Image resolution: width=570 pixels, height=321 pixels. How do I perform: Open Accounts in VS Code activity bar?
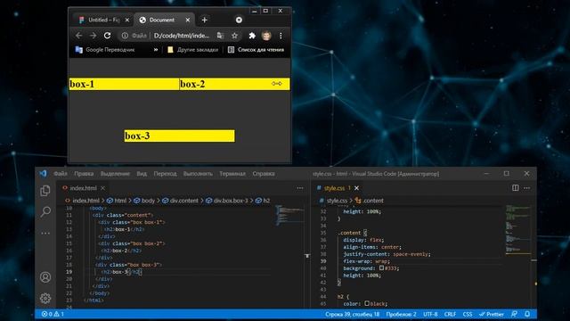coord(45,277)
